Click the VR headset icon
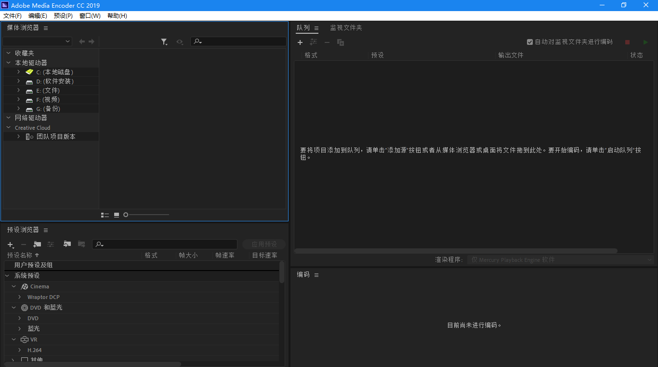The image size is (658, 367). pos(25,340)
